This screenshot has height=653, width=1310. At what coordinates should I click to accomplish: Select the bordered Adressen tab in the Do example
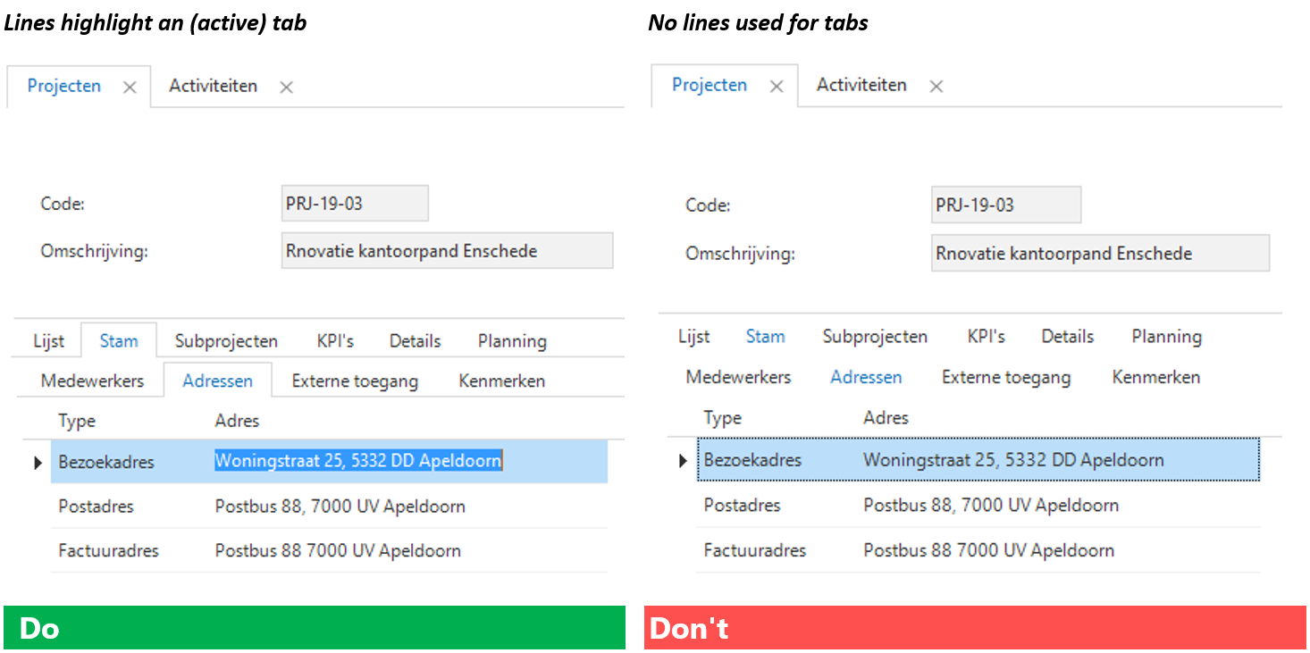click(217, 381)
